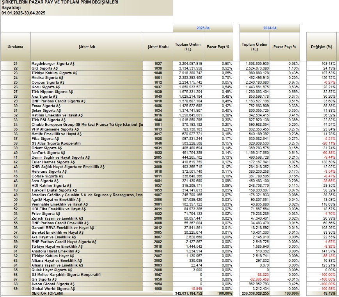Viewport: 339px width, 297px height.
Task: Select the Değişim (%) column header
Action: coord(321,47)
